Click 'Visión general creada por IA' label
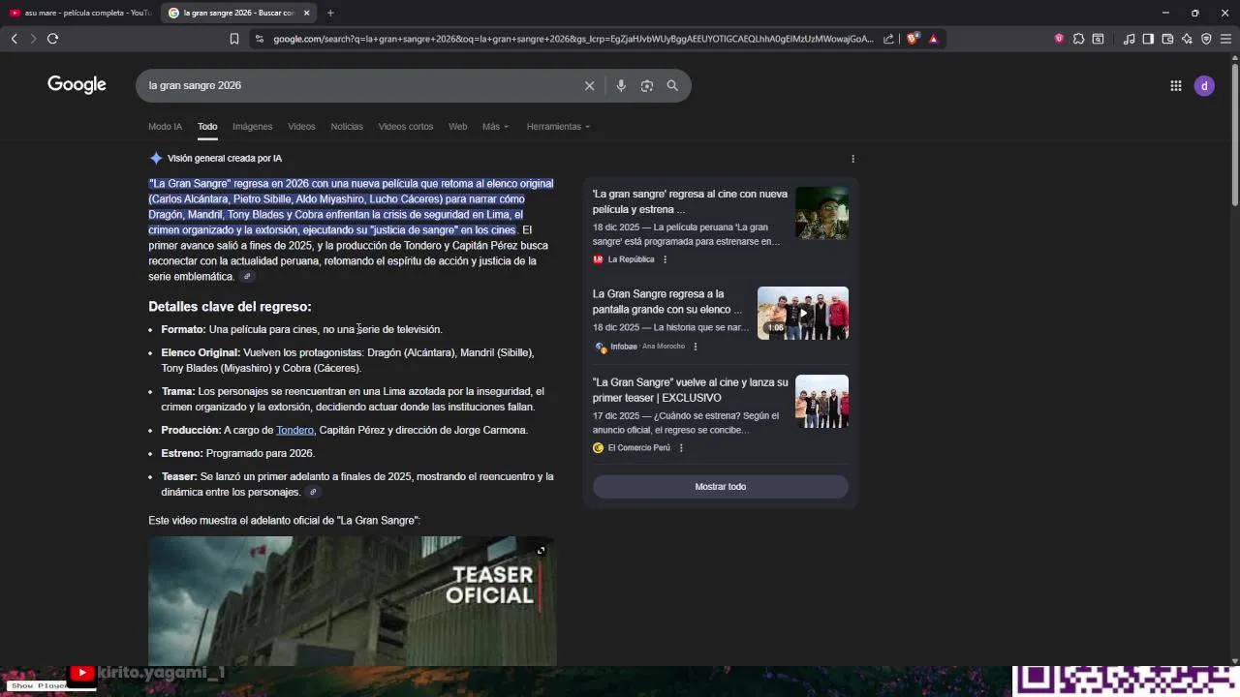Screen dimensions: 1240x697 tap(225, 159)
